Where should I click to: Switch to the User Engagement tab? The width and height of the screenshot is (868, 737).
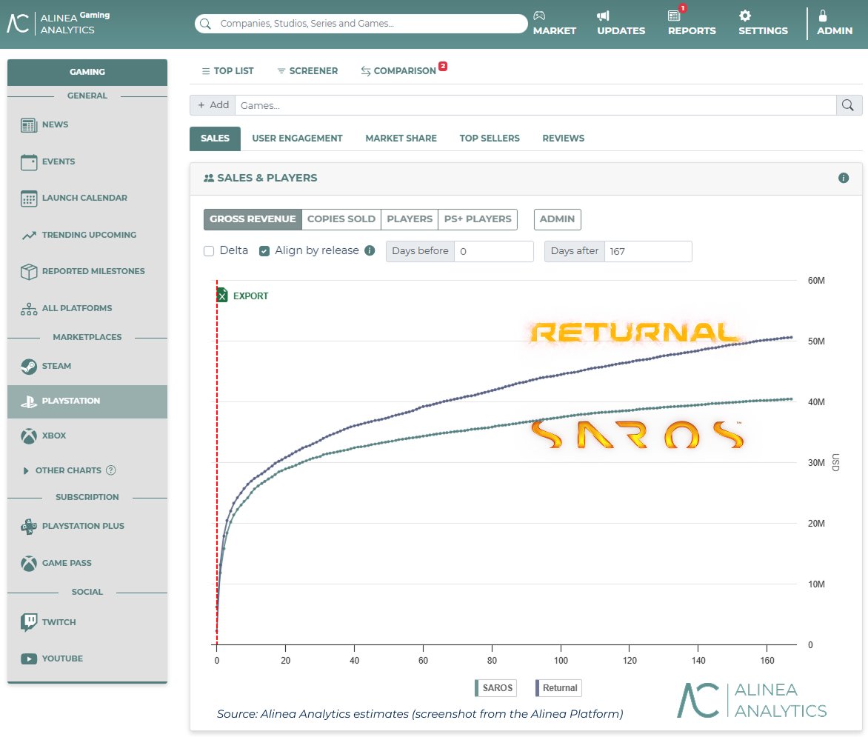coord(297,139)
